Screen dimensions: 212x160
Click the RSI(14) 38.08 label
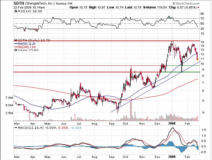point(30,11)
